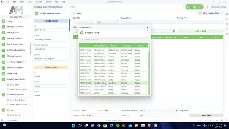Select product row PRD-785452
229x129 pixels.
click(114, 53)
